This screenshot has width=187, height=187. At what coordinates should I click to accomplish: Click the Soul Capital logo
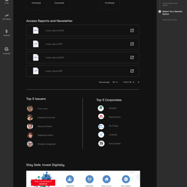click(x=101, y=144)
